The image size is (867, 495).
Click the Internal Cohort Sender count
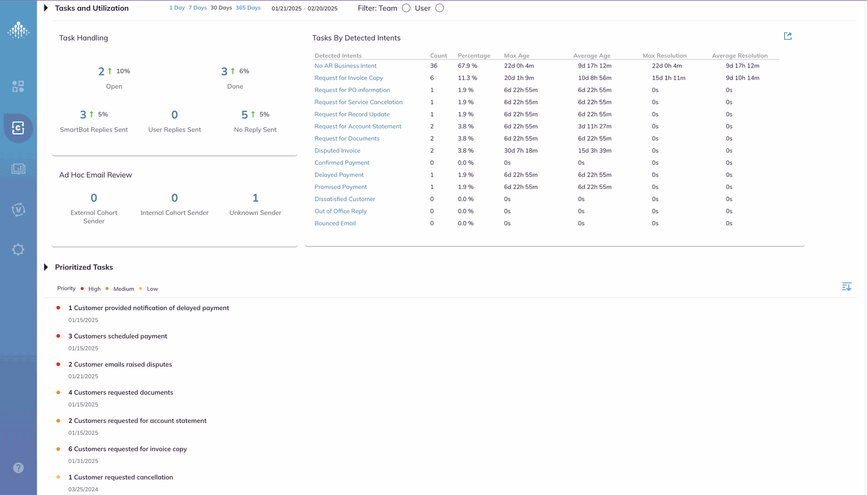174,198
